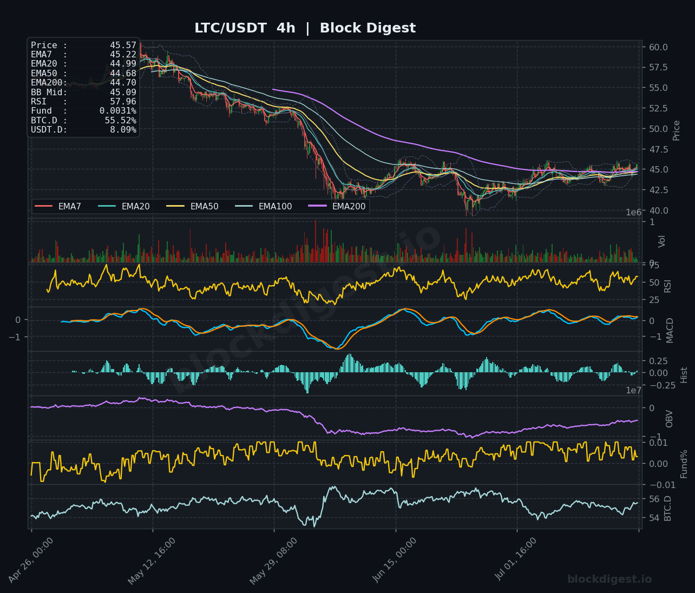Click the purple EMA200 legend line swatch
Image resolution: width=695 pixels, height=593 pixels.
tap(318, 206)
